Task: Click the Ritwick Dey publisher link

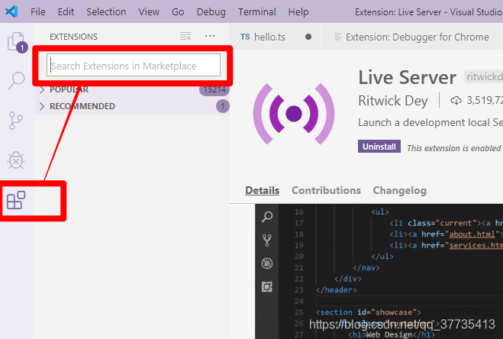Action: tap(393, 101)
